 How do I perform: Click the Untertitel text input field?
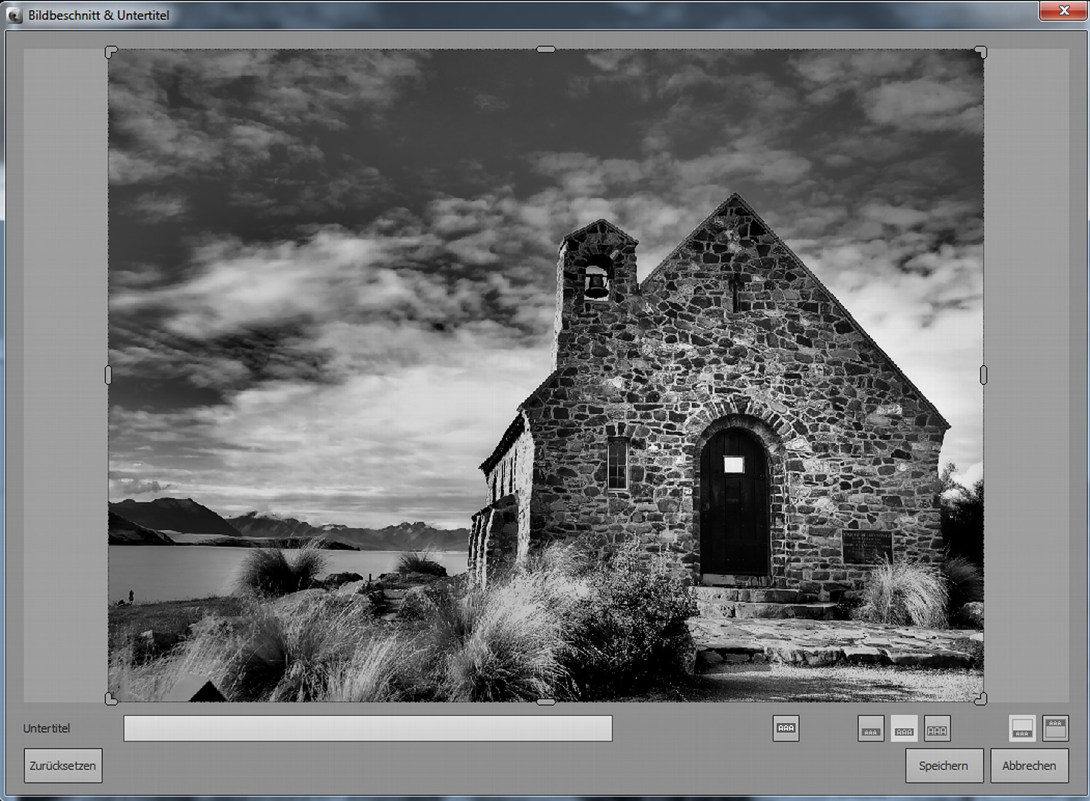368,728
